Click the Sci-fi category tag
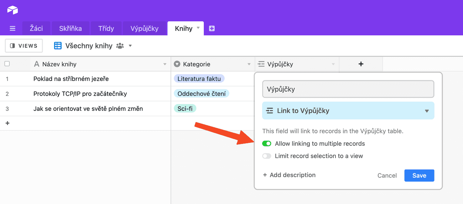Viewport: 463px width, 204px height. pyautogui.click(x=185, y=108)
